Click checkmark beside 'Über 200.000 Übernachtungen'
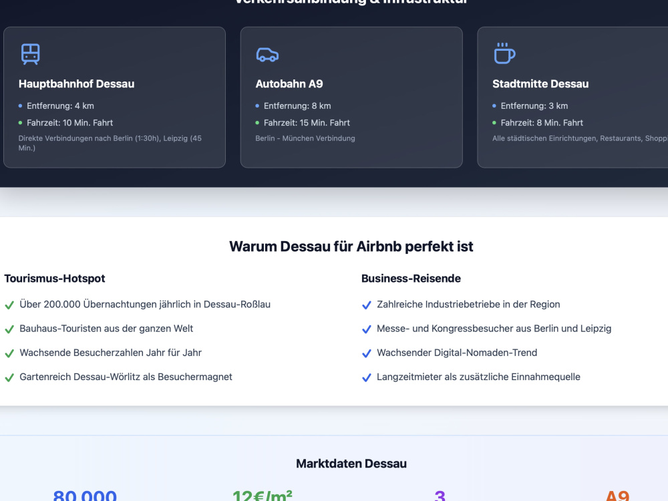668x501 pixels. pyautogui.click(x=9, y=305)
